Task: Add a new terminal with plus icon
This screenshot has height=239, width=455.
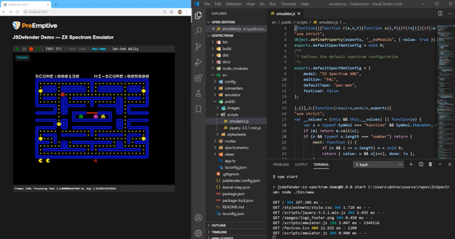Action: [411, 165]
